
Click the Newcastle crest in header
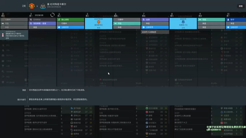[x=43, y=6]
